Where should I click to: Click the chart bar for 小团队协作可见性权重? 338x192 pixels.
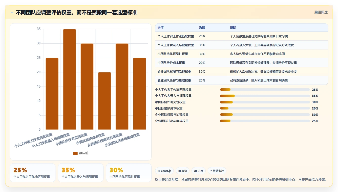click(x=87, y=87)
